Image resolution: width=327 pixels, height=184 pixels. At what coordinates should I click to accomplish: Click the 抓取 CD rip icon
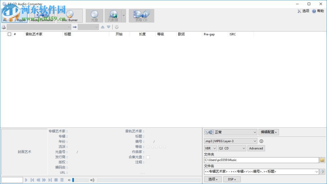[141, 16]
